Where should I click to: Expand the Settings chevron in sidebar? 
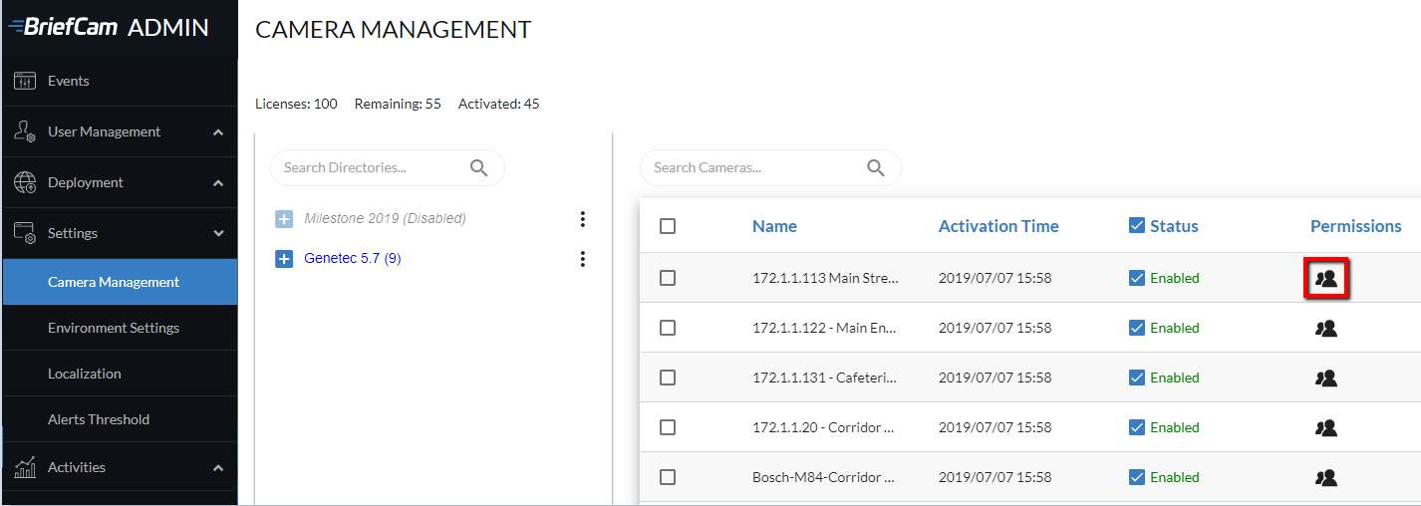tap(218, 234)
